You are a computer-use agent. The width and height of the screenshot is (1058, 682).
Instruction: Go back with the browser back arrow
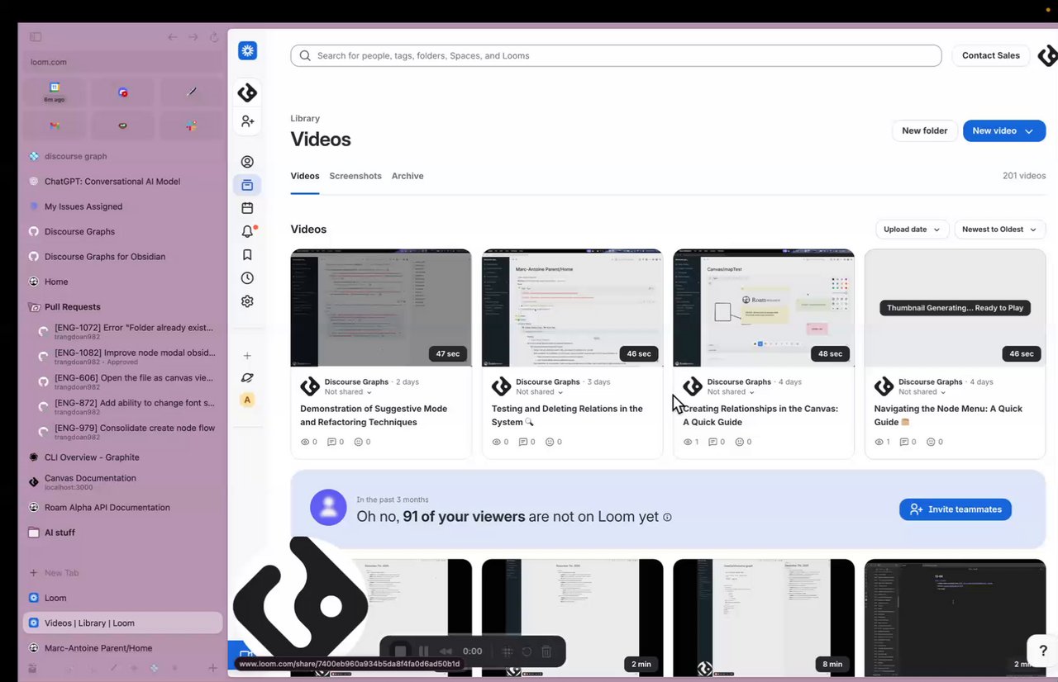click(172, 37)
